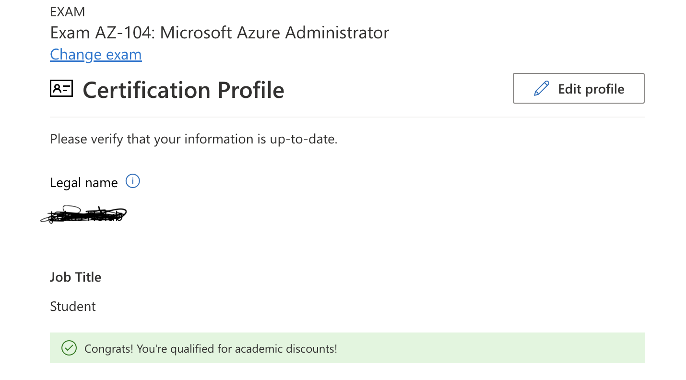686x380 pixels.
Task: Click the pencil icon in Edit profile
Action: pyautogui.click(x=541, y=89)
